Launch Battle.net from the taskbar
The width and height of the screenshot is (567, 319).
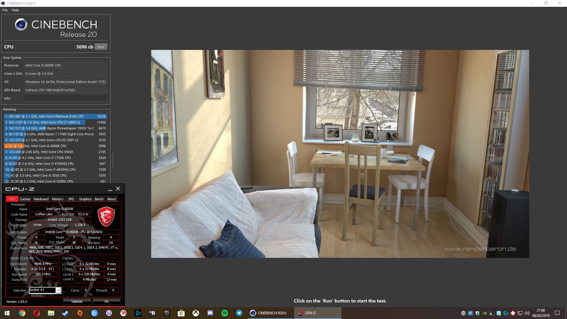tap(138, 313)
